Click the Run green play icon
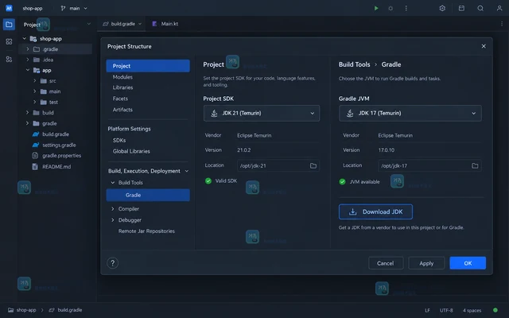The image size is (509, 318). [376, 8]
